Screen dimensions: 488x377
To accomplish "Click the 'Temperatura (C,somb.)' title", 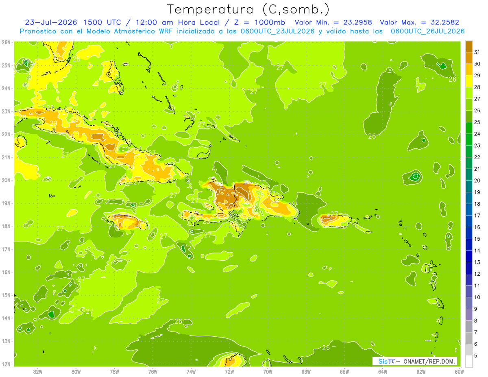I will point(248,9).
